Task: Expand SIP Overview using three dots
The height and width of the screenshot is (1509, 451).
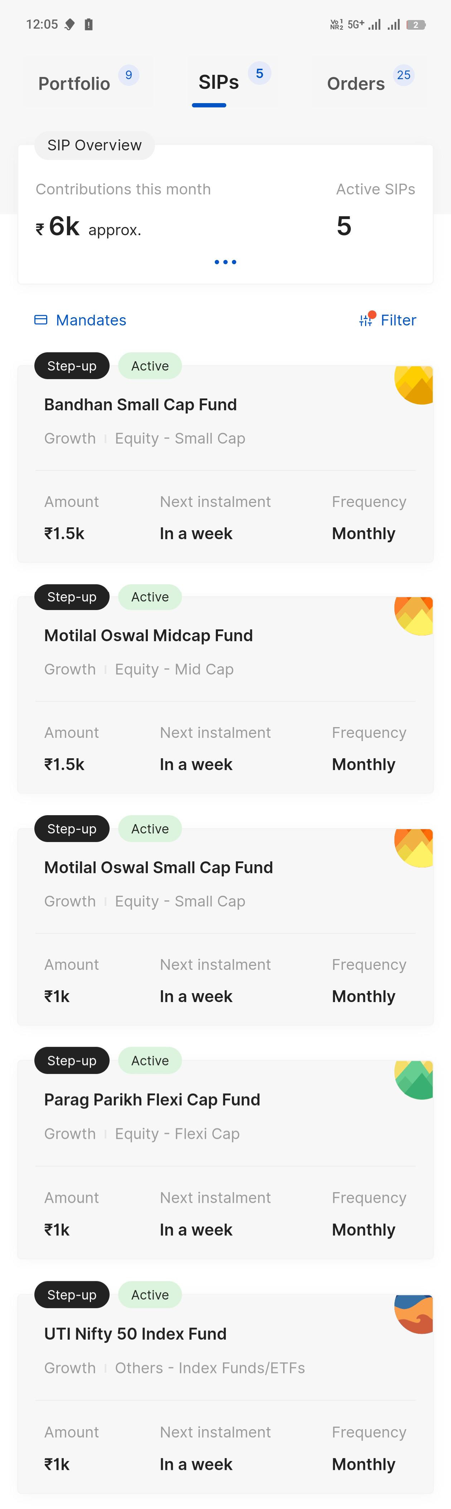Action: [x=225, y=262]
